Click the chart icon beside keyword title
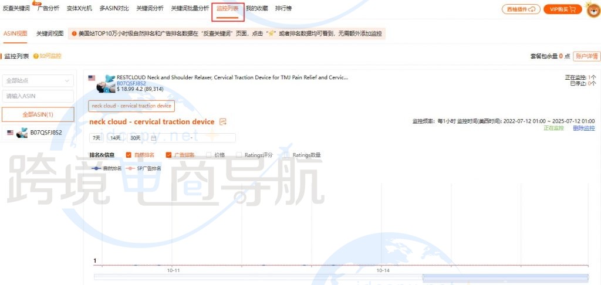 coord(222,122)
